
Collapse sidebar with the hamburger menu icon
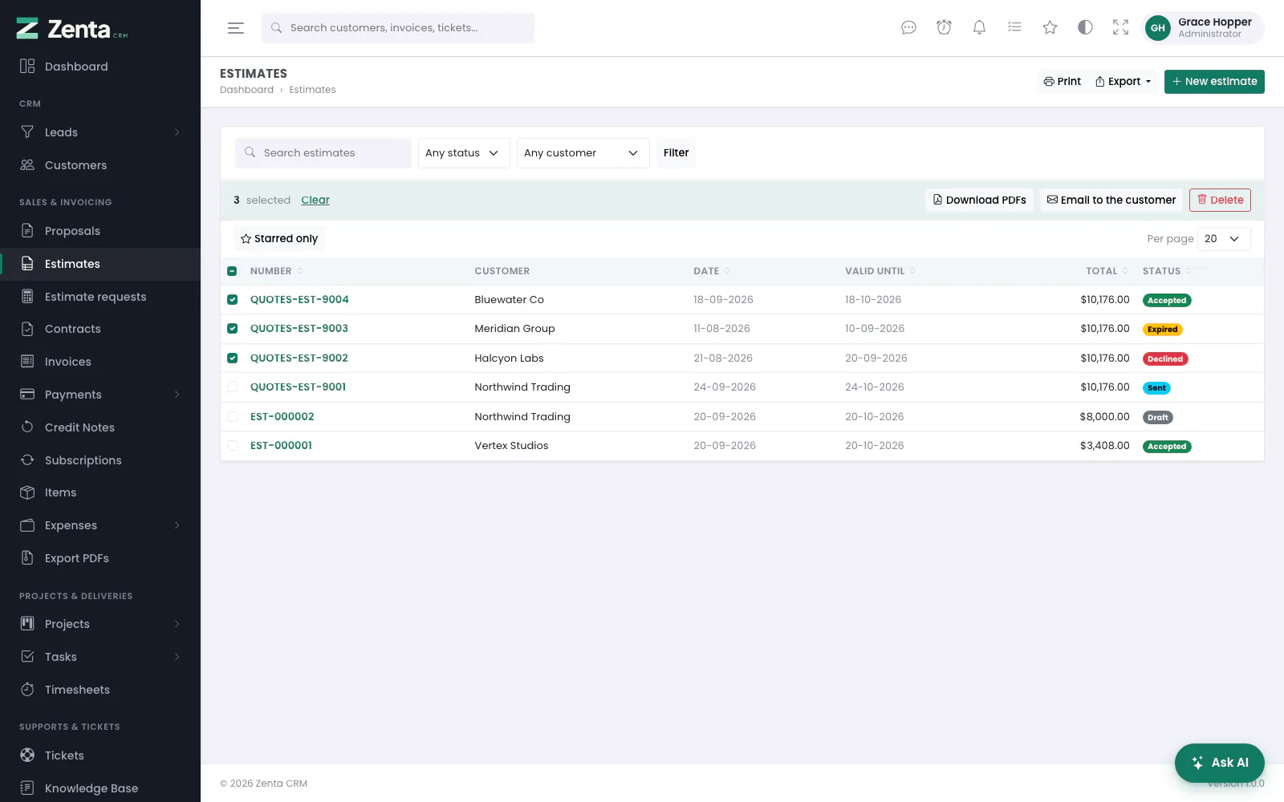click(x=236, y=28)
